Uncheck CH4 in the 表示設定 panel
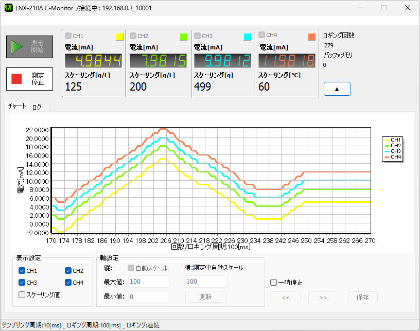 coord(68,282)
